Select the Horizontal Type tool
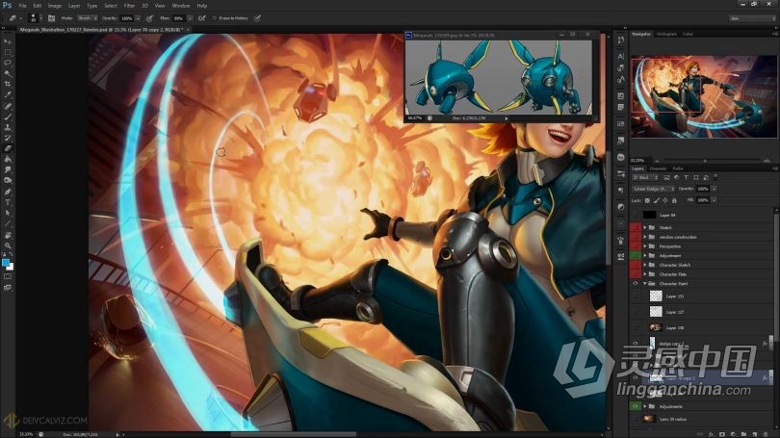Screen dimensions: 780x438 point(8,202)
